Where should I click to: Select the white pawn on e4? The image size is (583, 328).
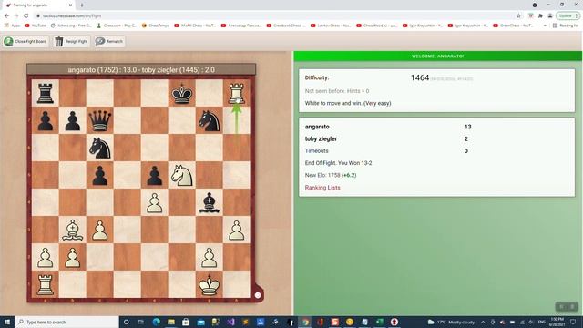point(154,202)
